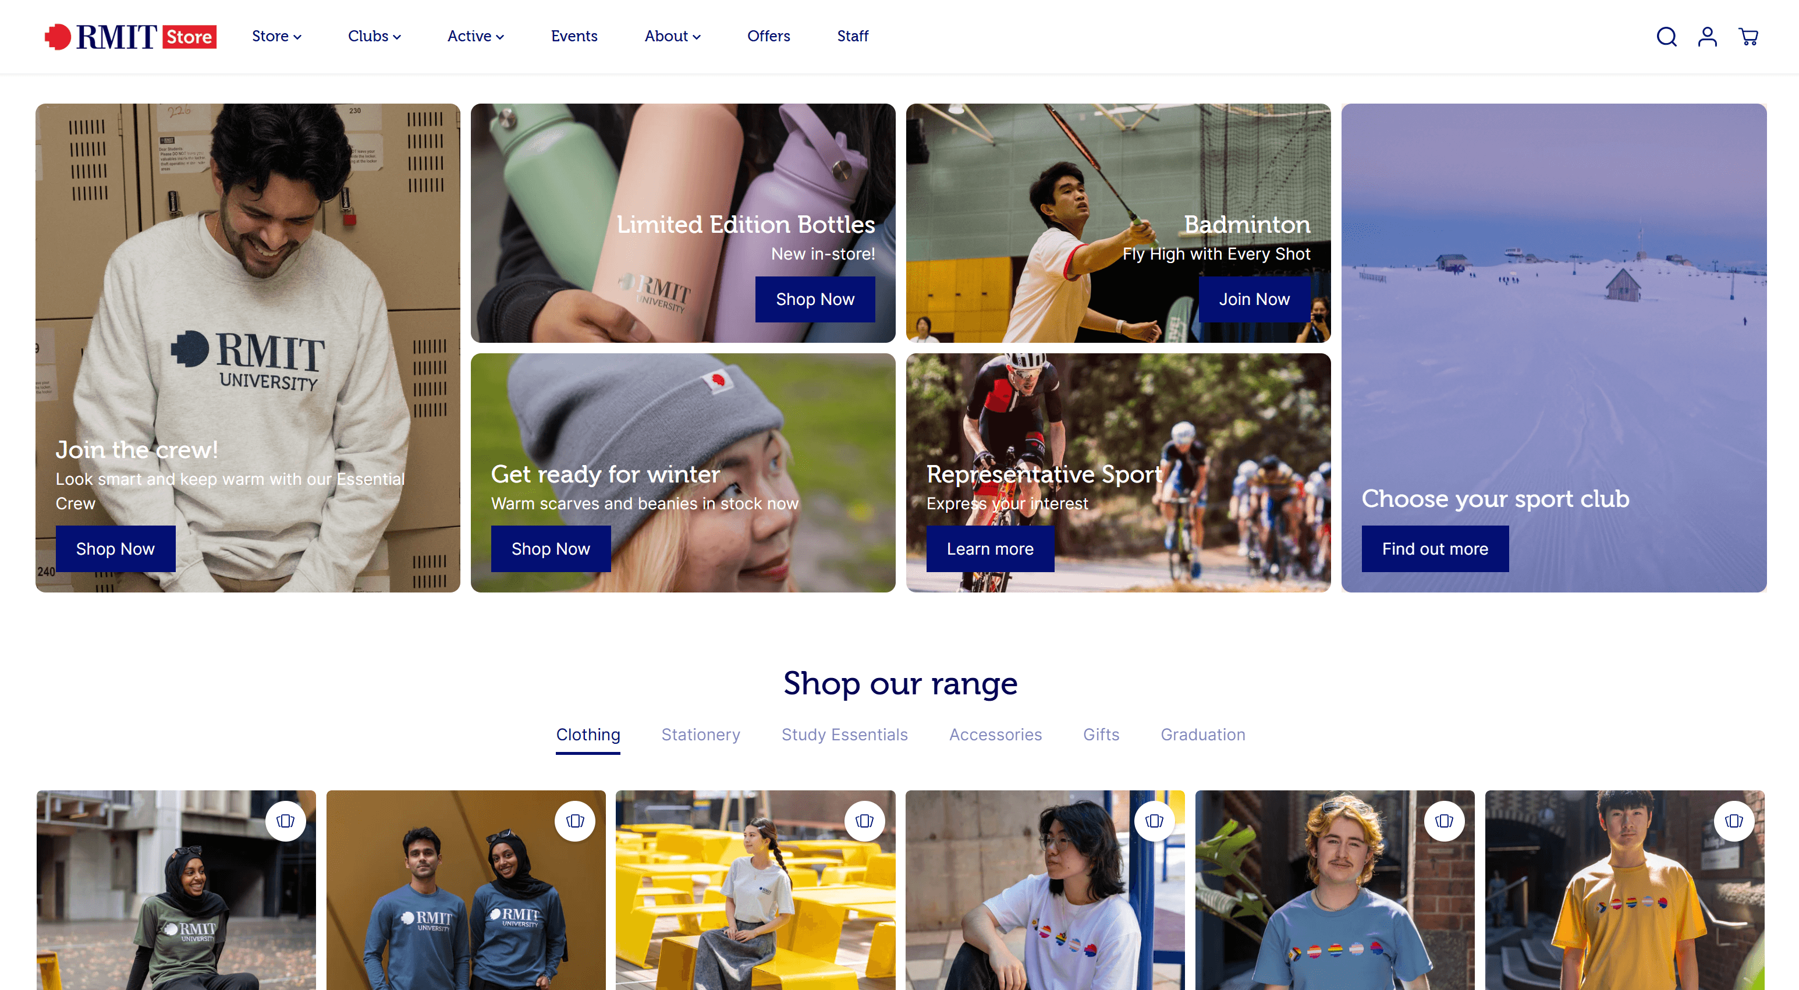Open the shopping cart icon

[x=1748, y=36]
